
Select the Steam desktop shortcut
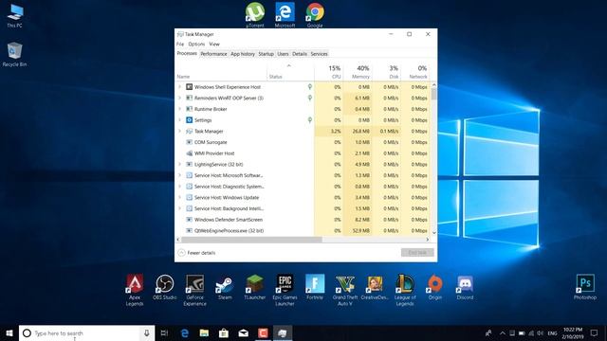coord(225,287)
